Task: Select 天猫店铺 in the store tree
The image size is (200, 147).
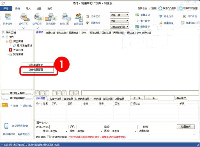Action: point(18,50)
